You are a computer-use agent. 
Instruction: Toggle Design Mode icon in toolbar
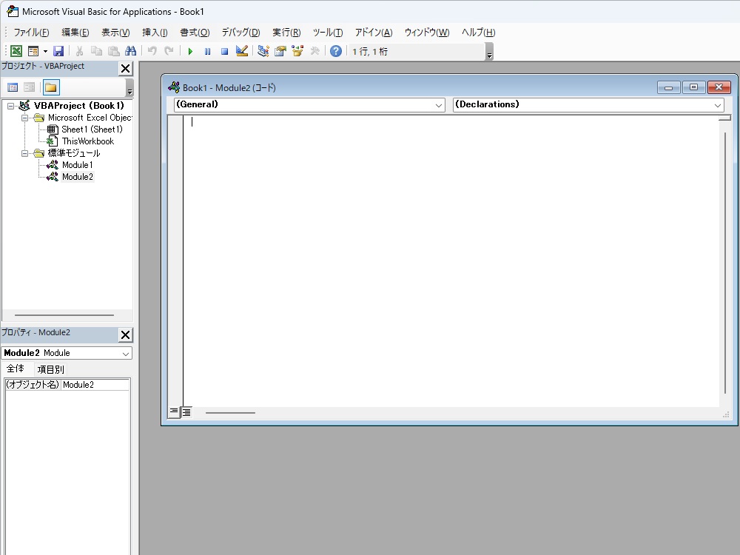tap(241, 51)
